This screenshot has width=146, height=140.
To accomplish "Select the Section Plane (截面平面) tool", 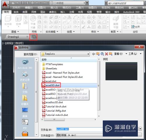I will [x=116, y=22].
